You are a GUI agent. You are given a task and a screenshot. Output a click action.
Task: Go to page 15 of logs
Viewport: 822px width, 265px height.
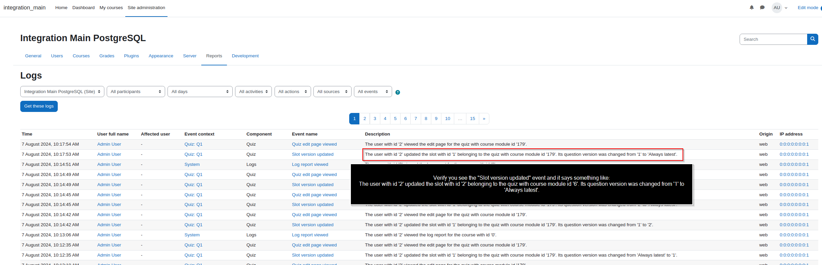(472, 119)
